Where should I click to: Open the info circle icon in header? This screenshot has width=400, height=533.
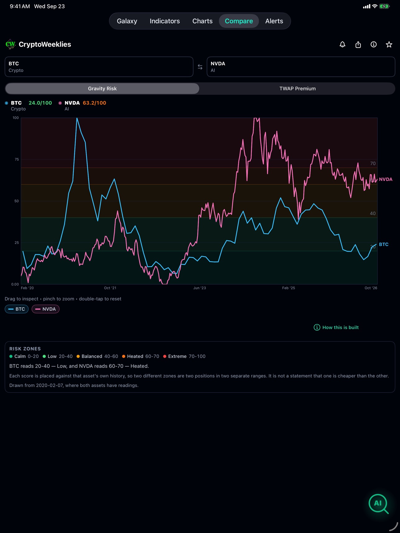pos(374,45)
